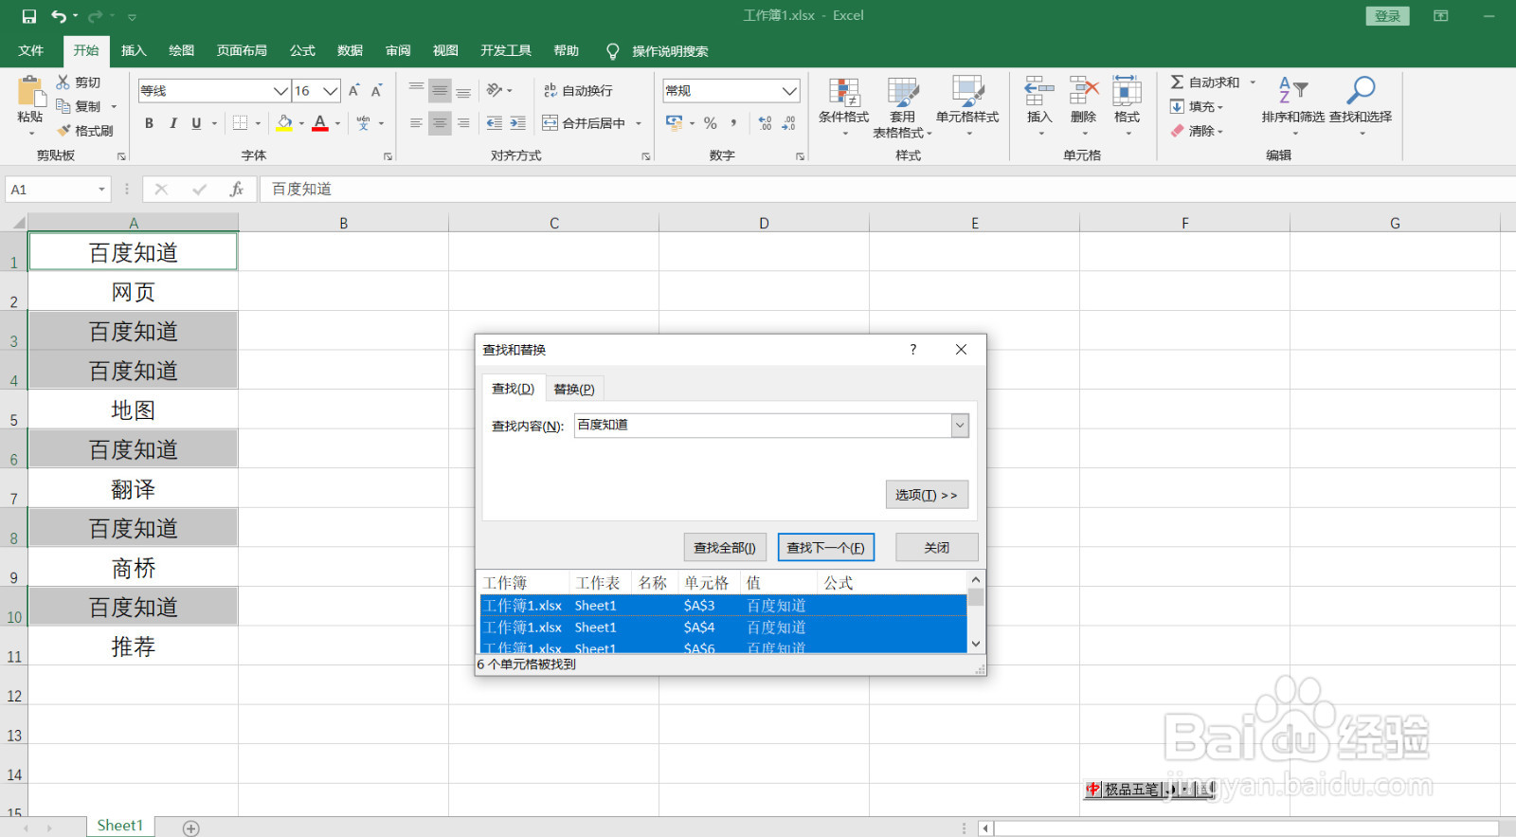
Task: Click the dialog help question mark
Action: pos(913,350)
